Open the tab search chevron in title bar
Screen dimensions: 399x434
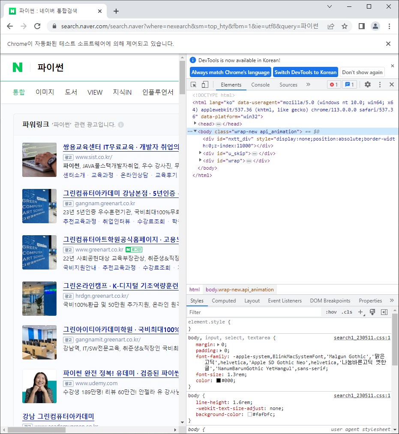[330, 6]
